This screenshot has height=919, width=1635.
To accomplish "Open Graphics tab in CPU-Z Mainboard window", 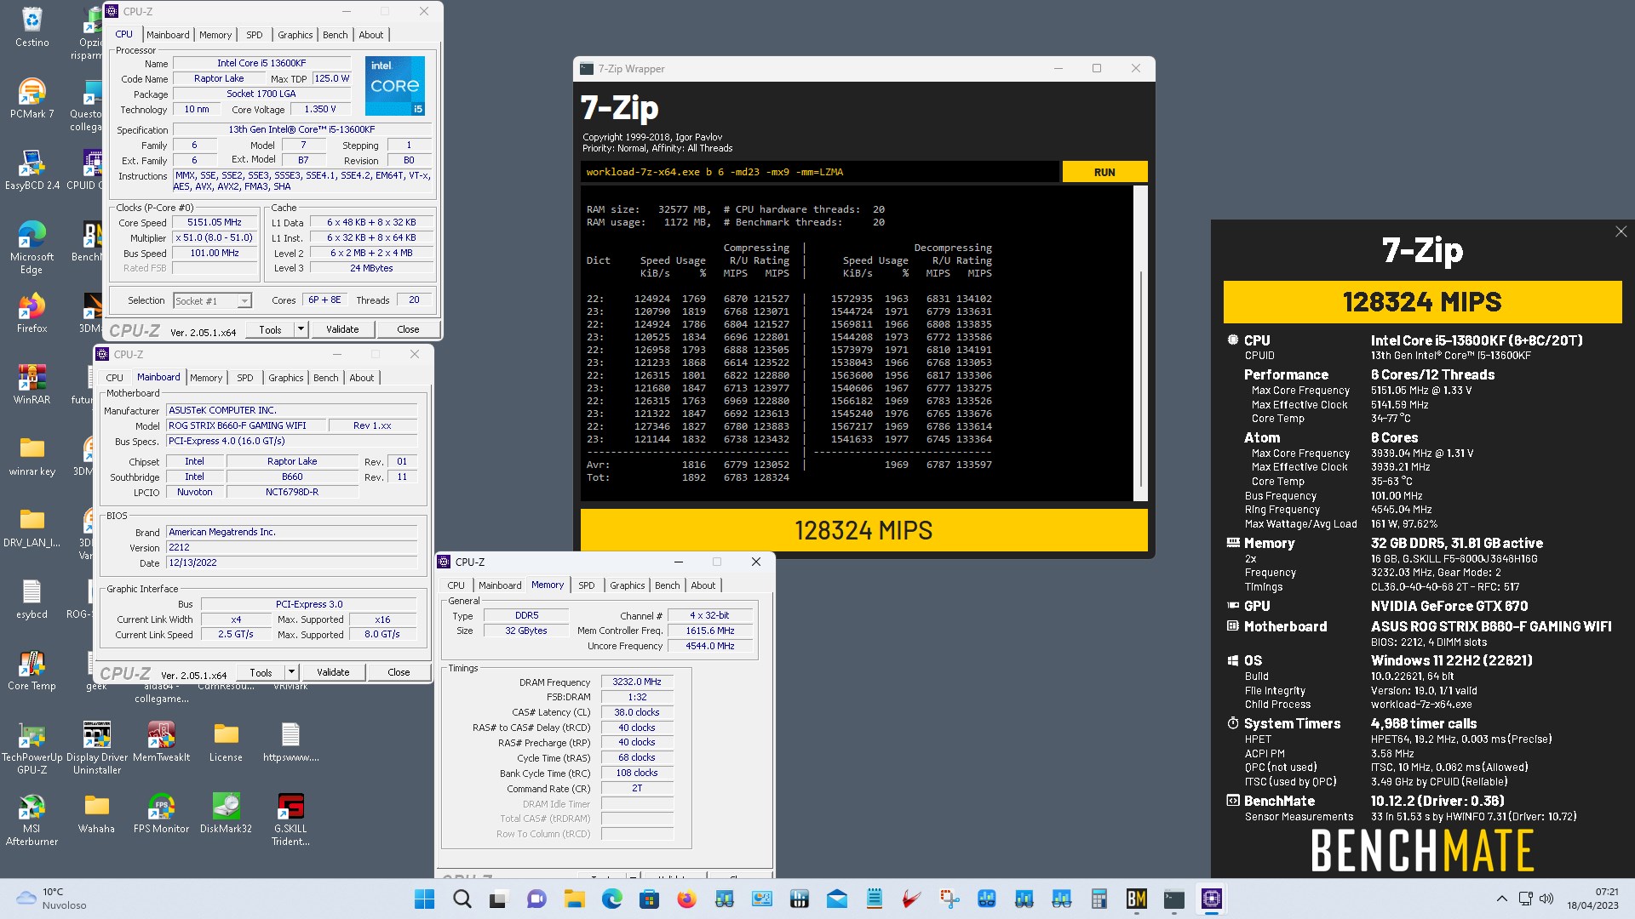I will tap(285, 378).
